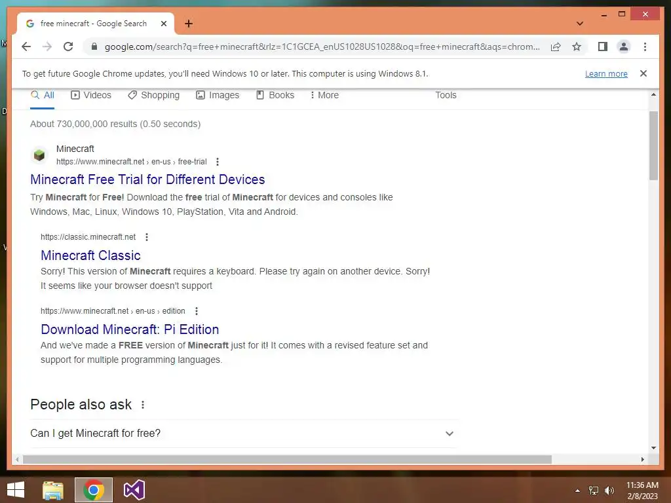Click the https://www.minecraft.net free-trial URL text

(131, 162)
